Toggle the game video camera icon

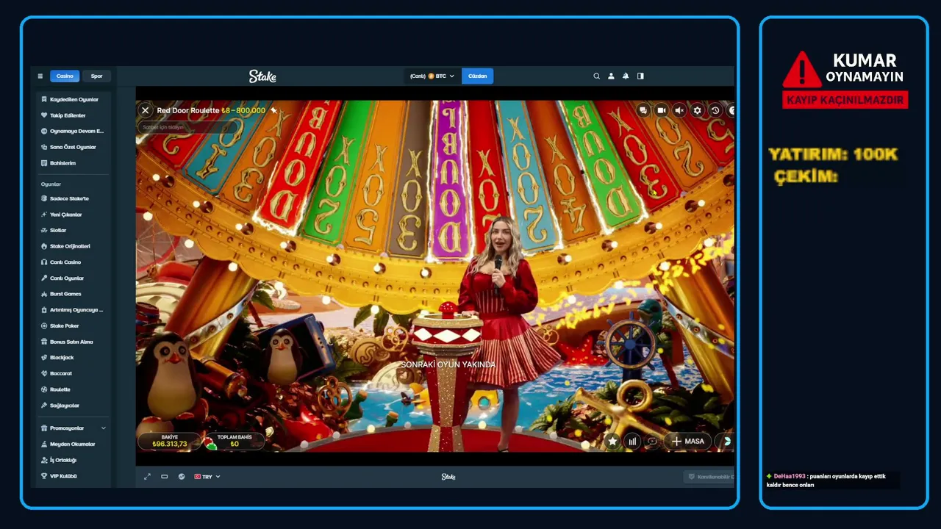click(661, 110)
